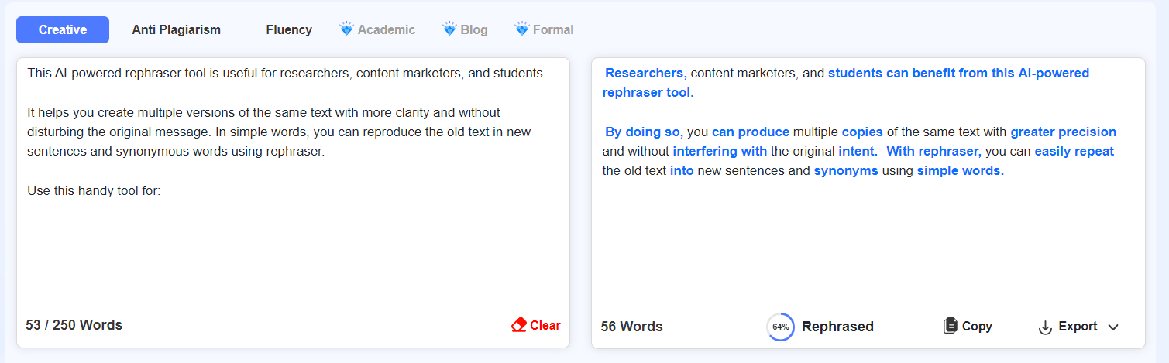Expand the Export dropdown chevron
Viewport: 1169px width, 363px height.
[x=1113, y=327]
